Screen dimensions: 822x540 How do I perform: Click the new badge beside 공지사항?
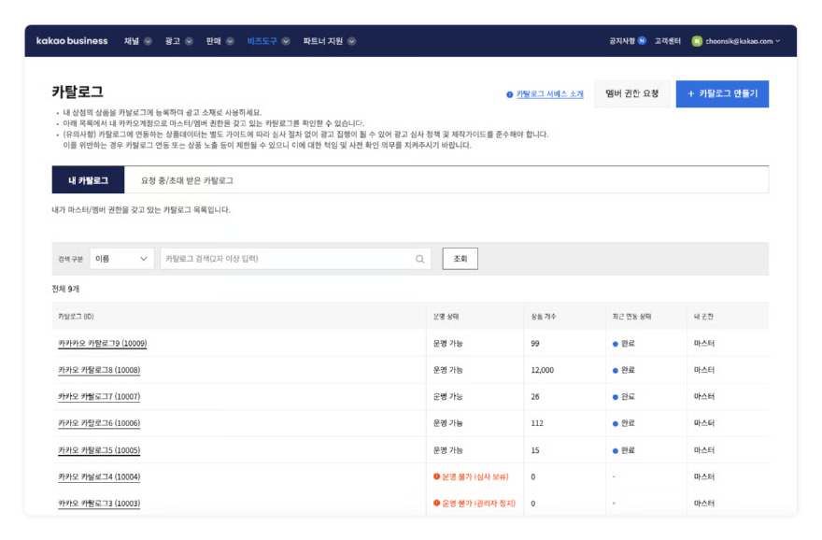pos(642,40)
